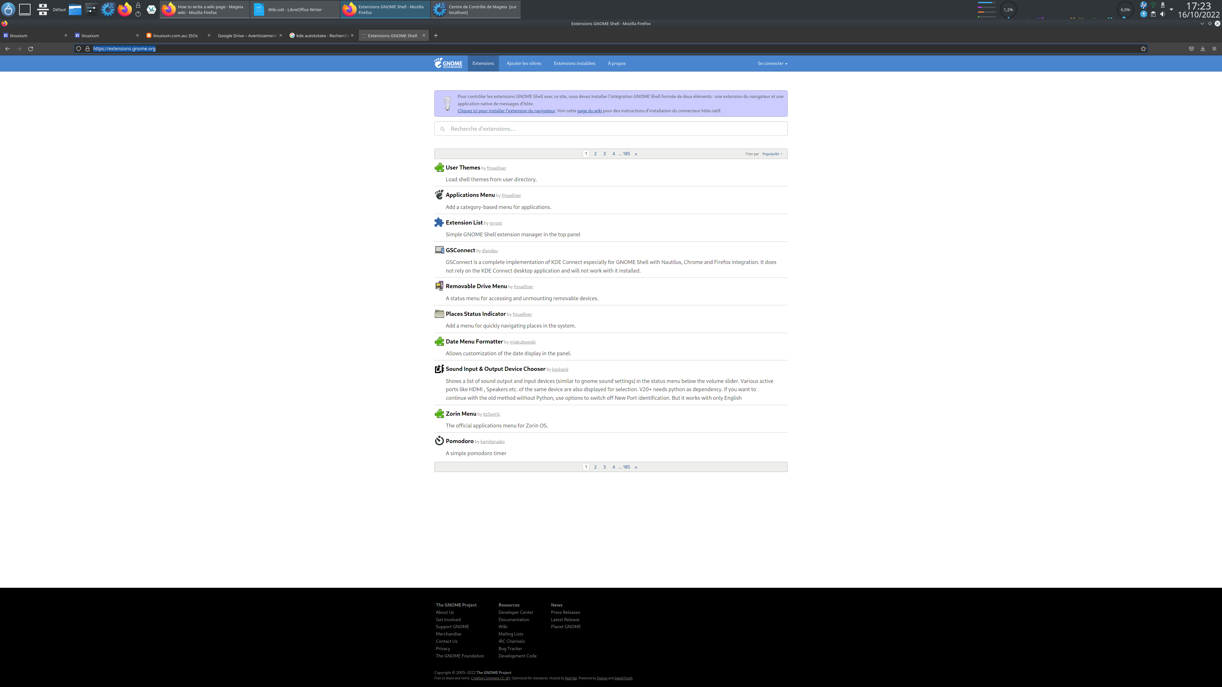Click the show desktop icon in panel

tap(25, 10)
